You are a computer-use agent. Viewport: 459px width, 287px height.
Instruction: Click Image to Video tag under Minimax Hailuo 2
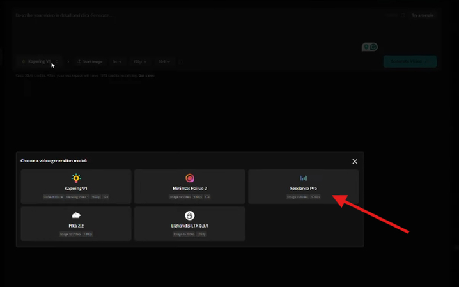pyautogui.click(x=180, y=197)
